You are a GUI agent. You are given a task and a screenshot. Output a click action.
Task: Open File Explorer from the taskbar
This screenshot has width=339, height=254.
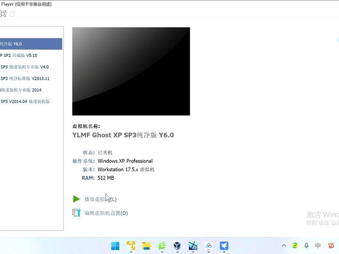coord(146,246)
